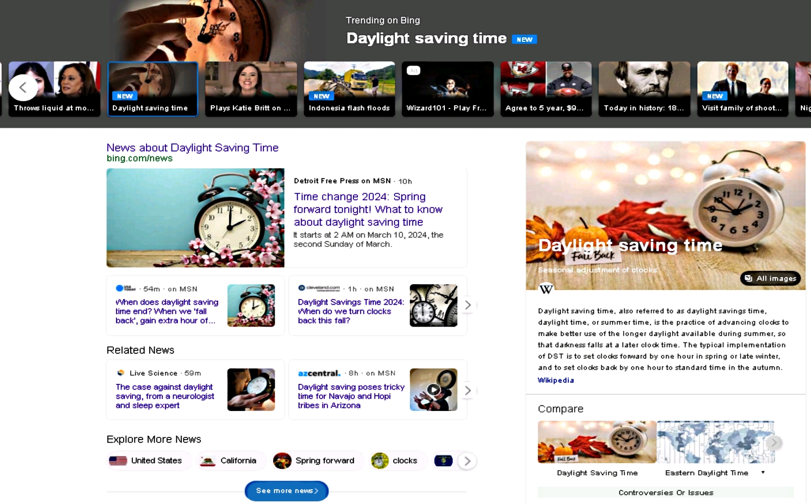Click the United States flag icon
Viewport: 811px width, 503px height.
pyautogui.click(x=118, y=461)
